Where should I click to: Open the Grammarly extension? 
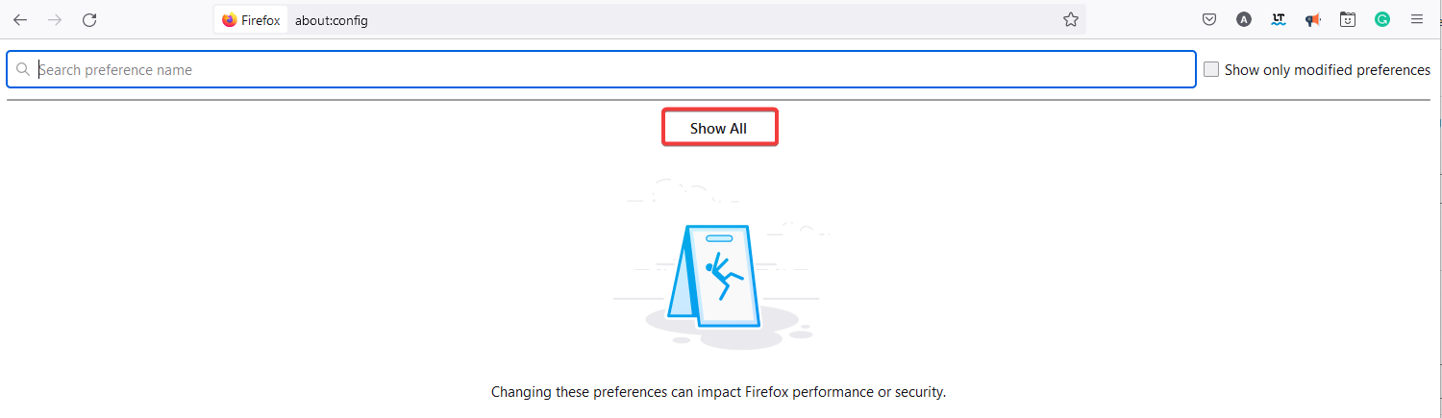[1382, 20]
